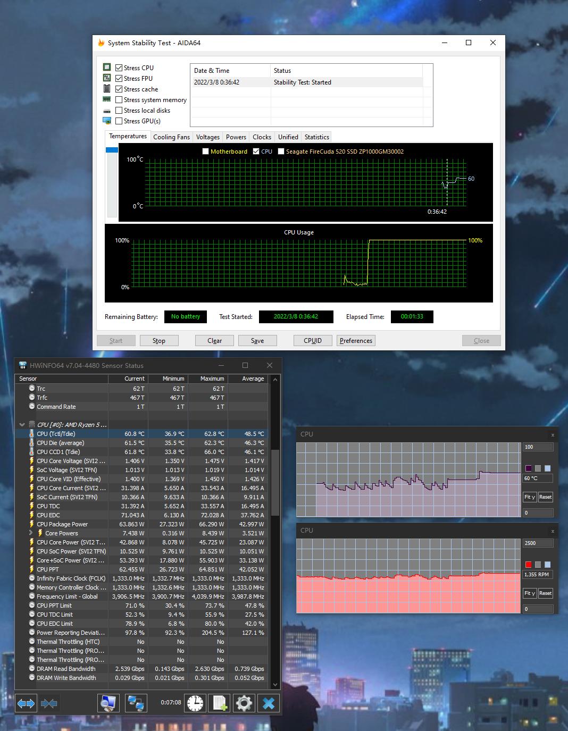Enable the Stress system memory checkbox
The image size is (568, 731).
point(119,100)
